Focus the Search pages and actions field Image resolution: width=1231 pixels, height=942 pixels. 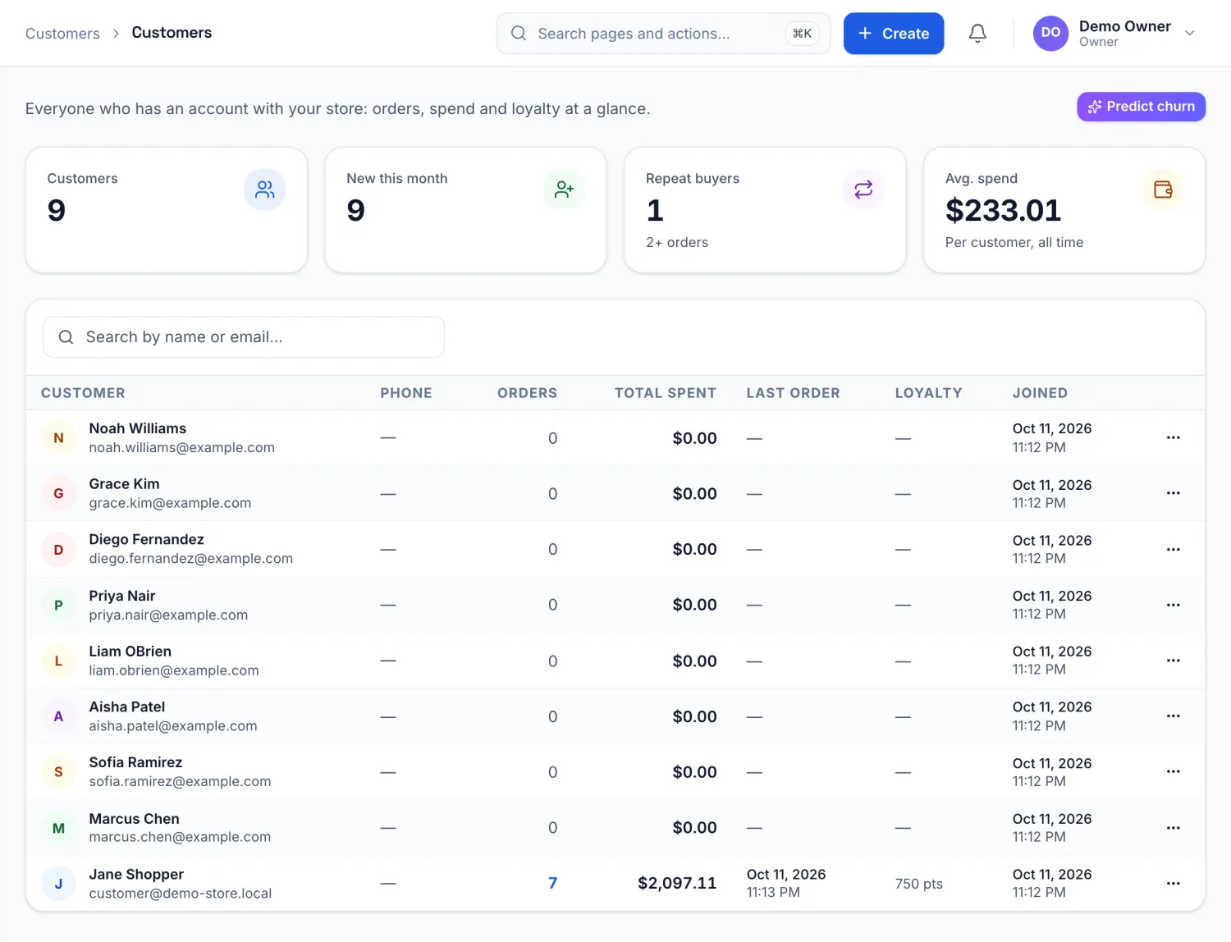coord(663,34)
